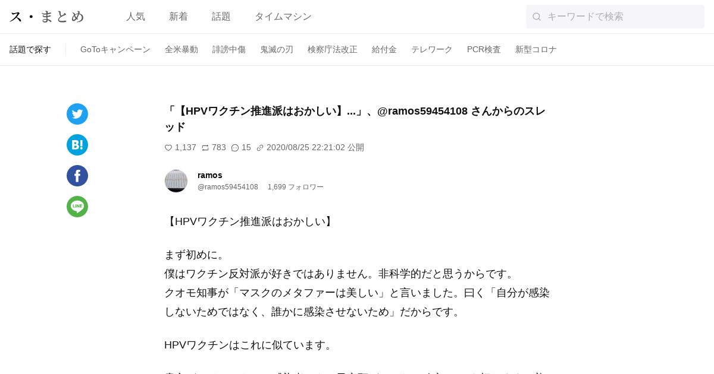Bookmark with the Hatena B! icon
This screenshot has width=714, height=374.
(x=77, y=145)
